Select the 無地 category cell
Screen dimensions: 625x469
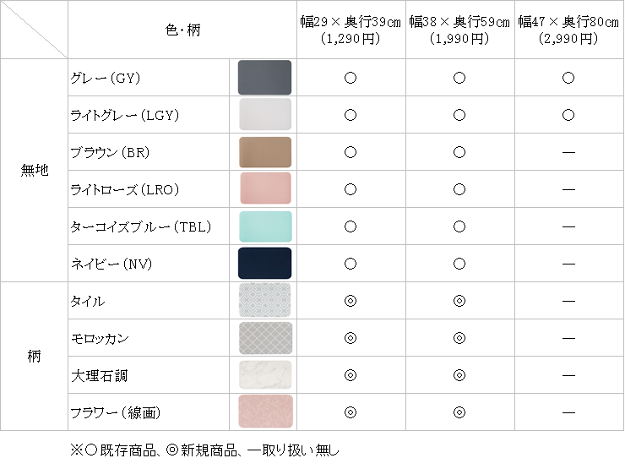click(35, 171)
